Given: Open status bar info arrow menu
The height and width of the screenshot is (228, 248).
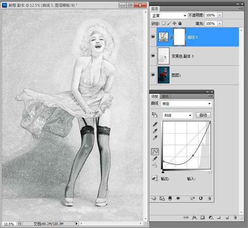Looking at the screenshot, I should tap(77, 223).
